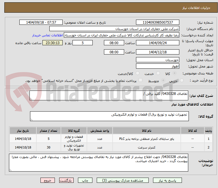Screen dimensions: 218x188
Task: Click the countdown timer 23:30:13
Action: coord(53,43)
